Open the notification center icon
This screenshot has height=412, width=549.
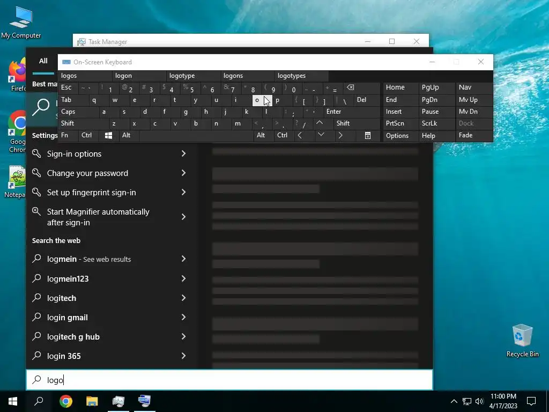tap(531, 401)
